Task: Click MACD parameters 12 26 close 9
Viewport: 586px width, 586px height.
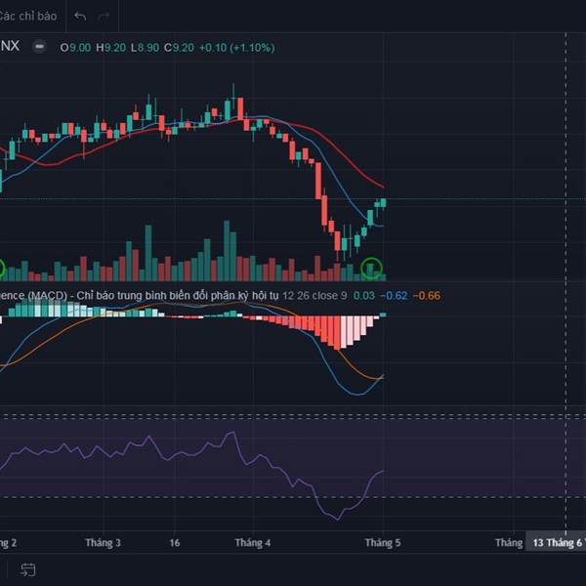Action: 314,296
